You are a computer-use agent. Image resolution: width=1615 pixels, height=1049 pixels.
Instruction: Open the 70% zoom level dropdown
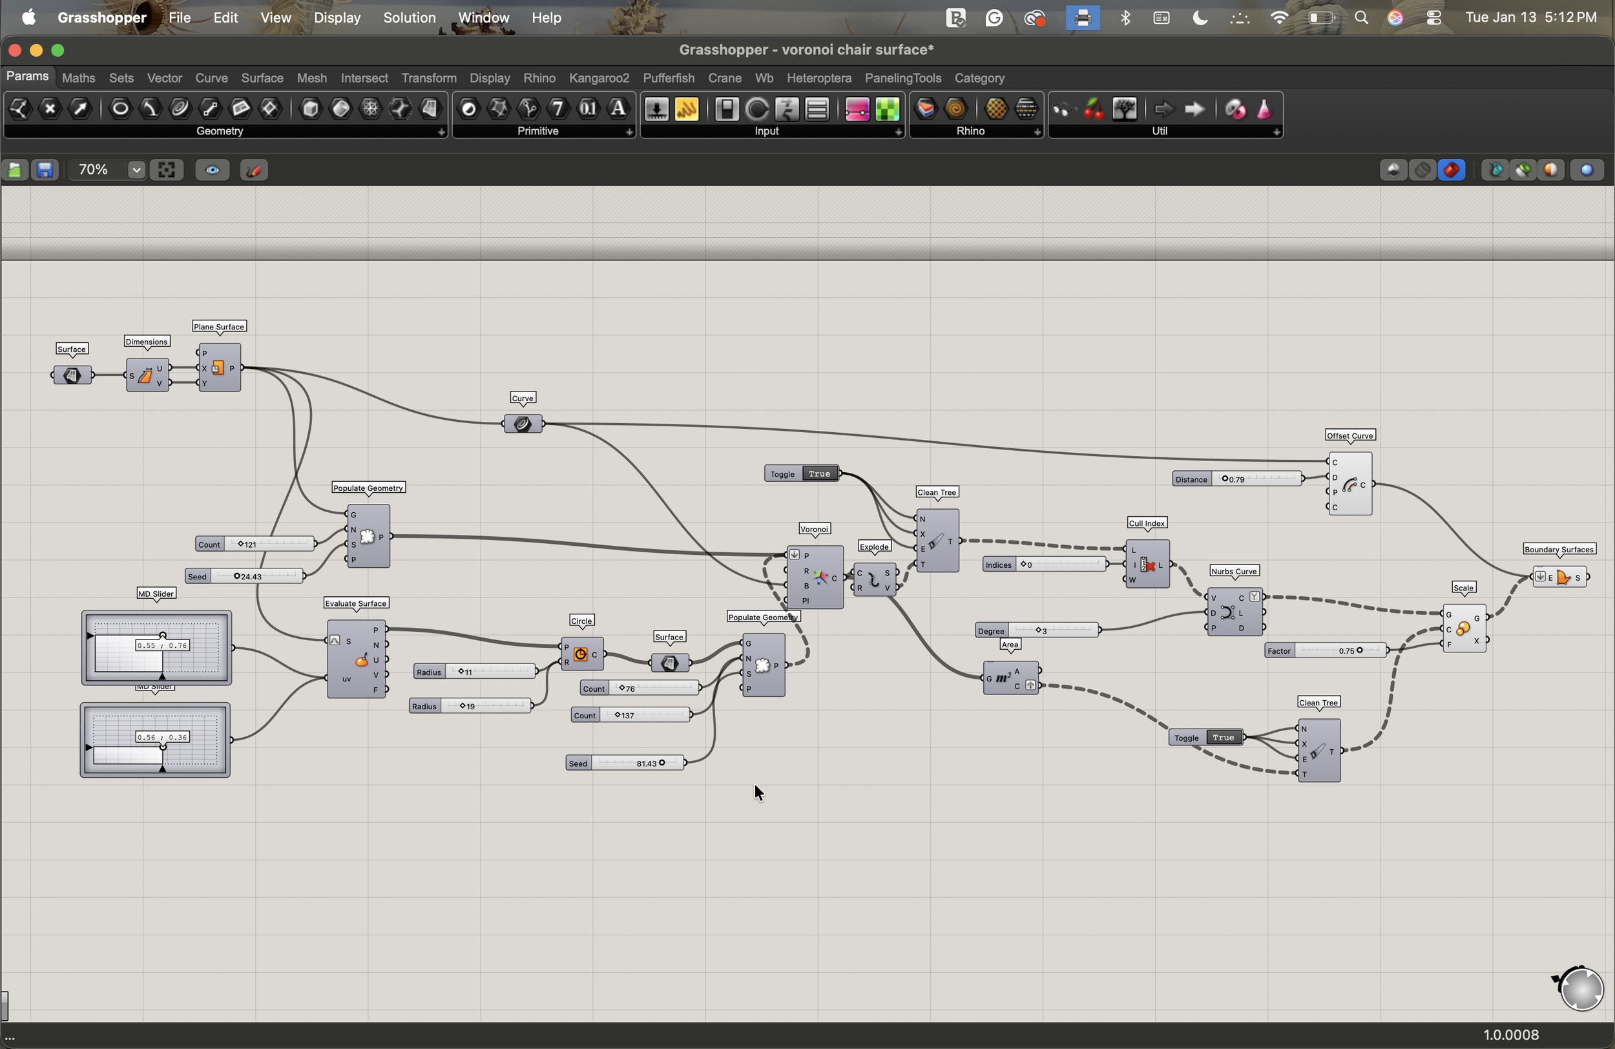click(136, 170)
